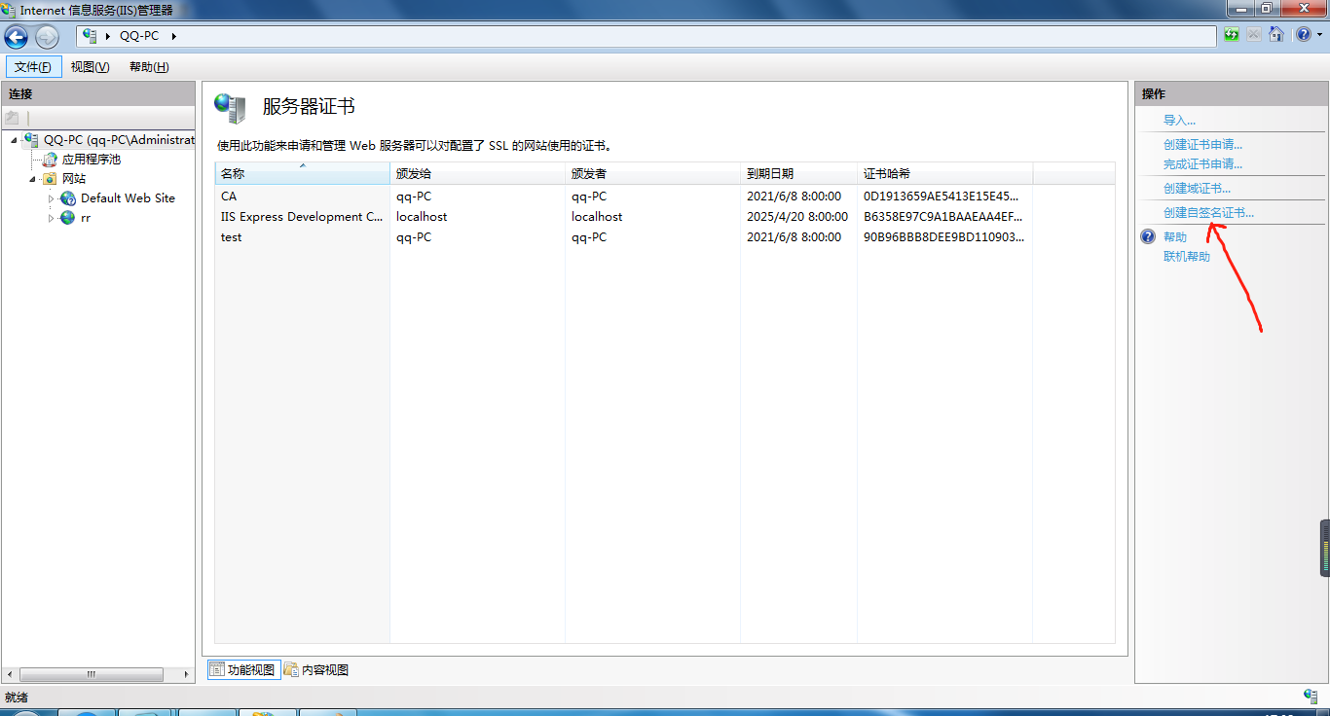The height and width of the screenshot is (716, 1330).
Task: Sort by the 名称 column header
Action: [303, 174]
